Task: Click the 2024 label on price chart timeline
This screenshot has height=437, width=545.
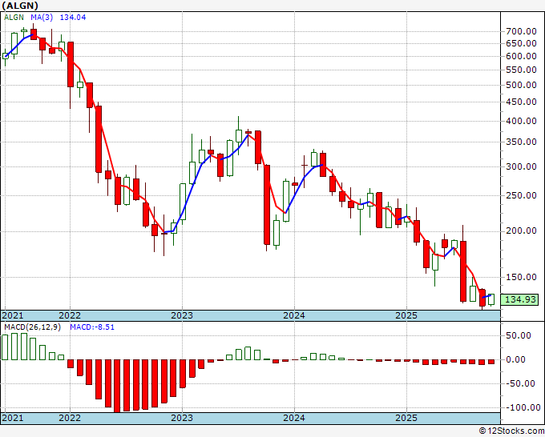Action: (294, 315)
